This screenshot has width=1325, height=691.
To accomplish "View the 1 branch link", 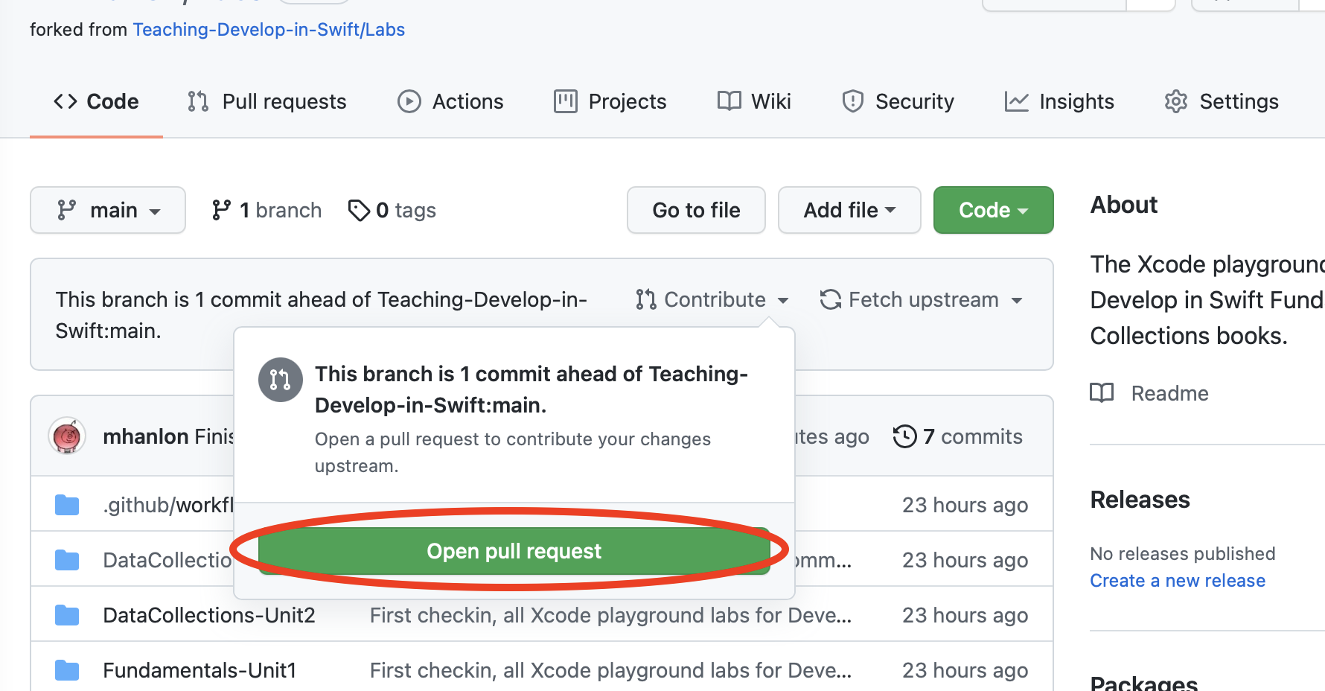I will coord(266,210).
